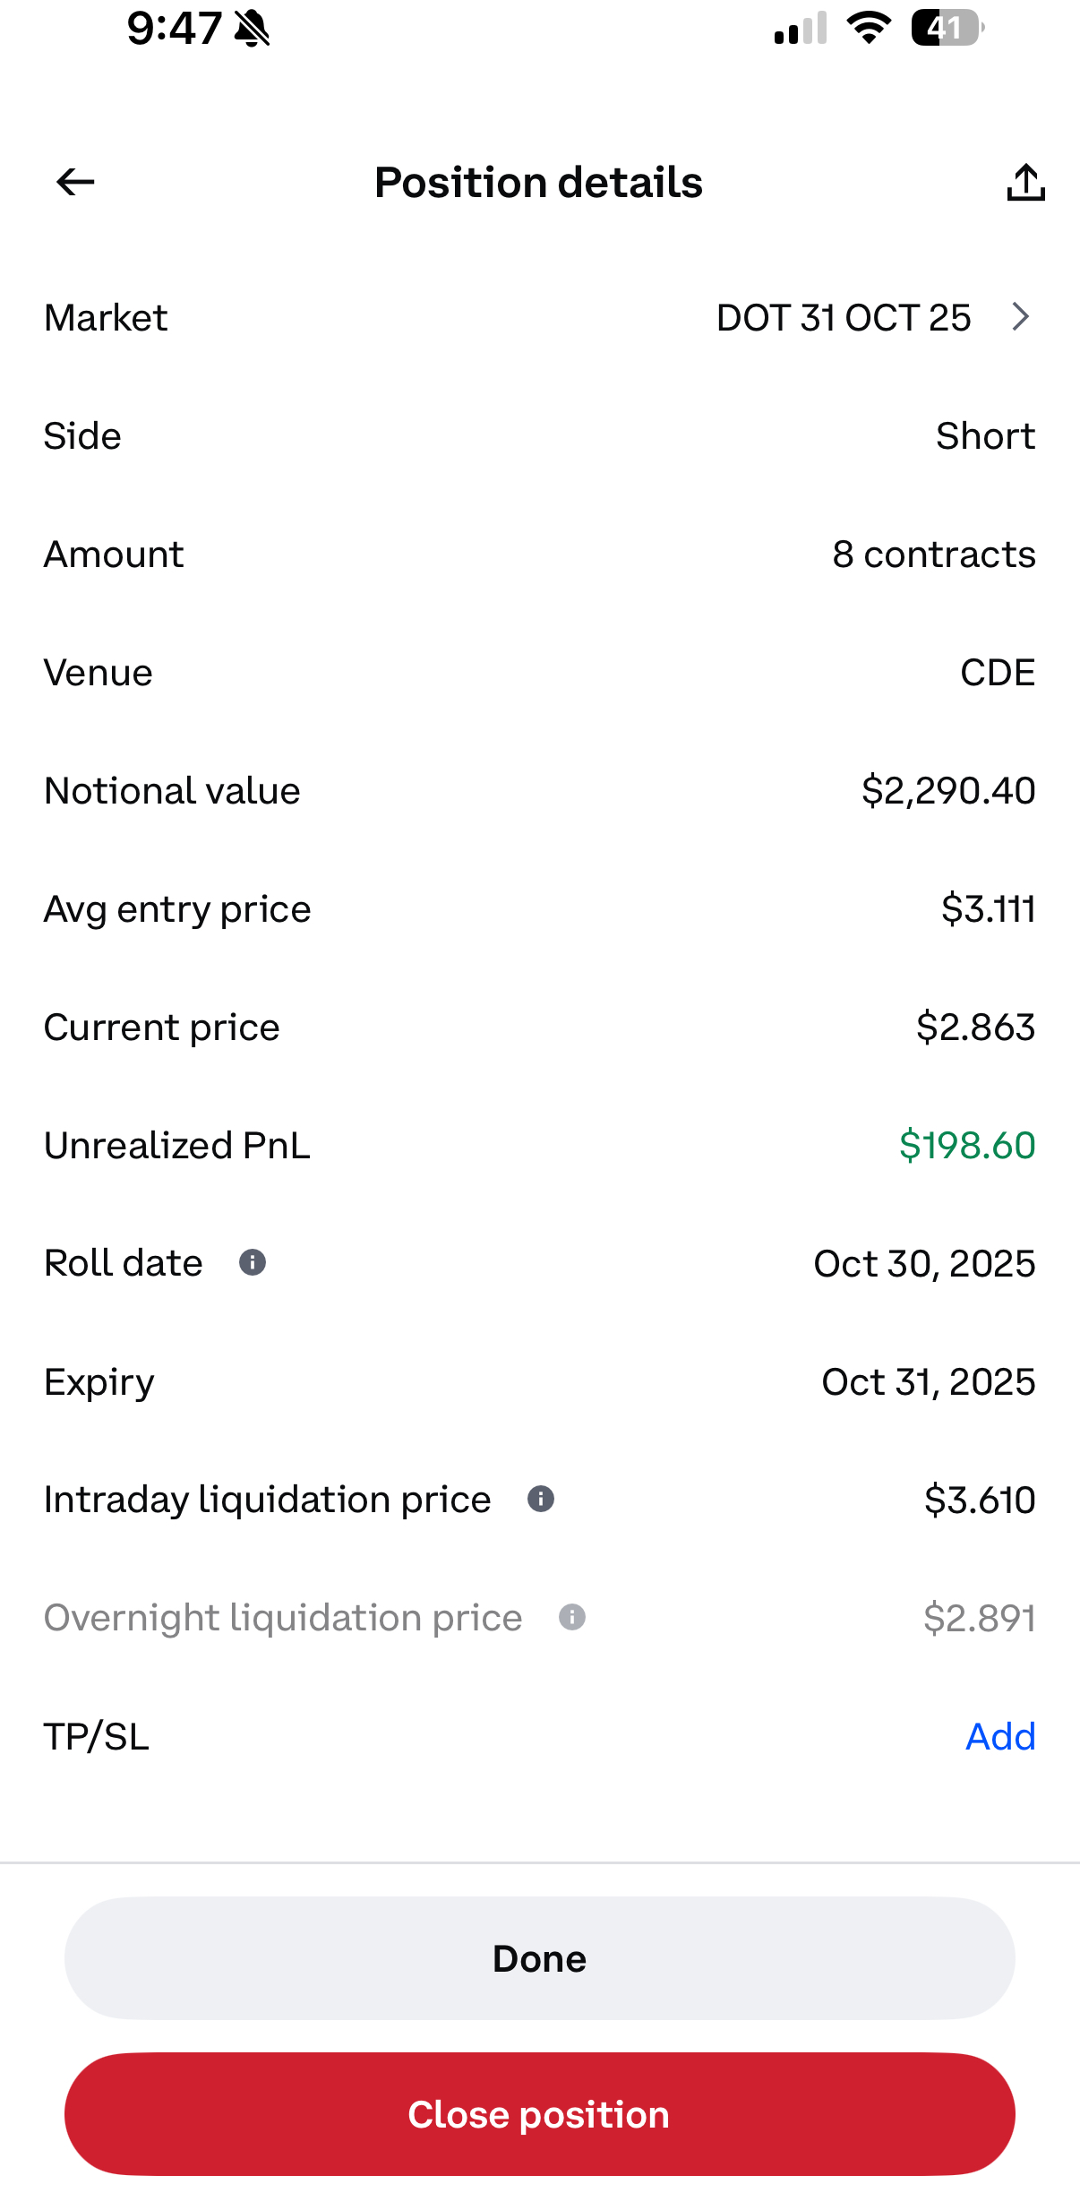Tap the Position details title
Screen dimensions: 1080x2210
(538, 183)
